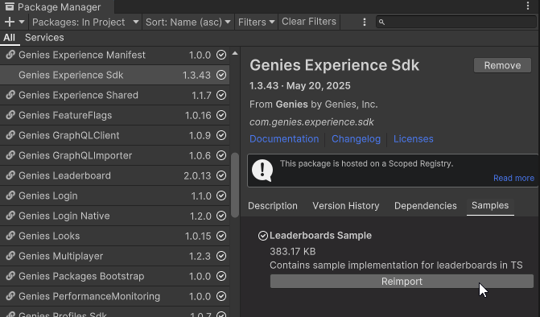Click the Package Manager tab icon
The width and height of the screenshot is (540, 317).
point(10,6)
